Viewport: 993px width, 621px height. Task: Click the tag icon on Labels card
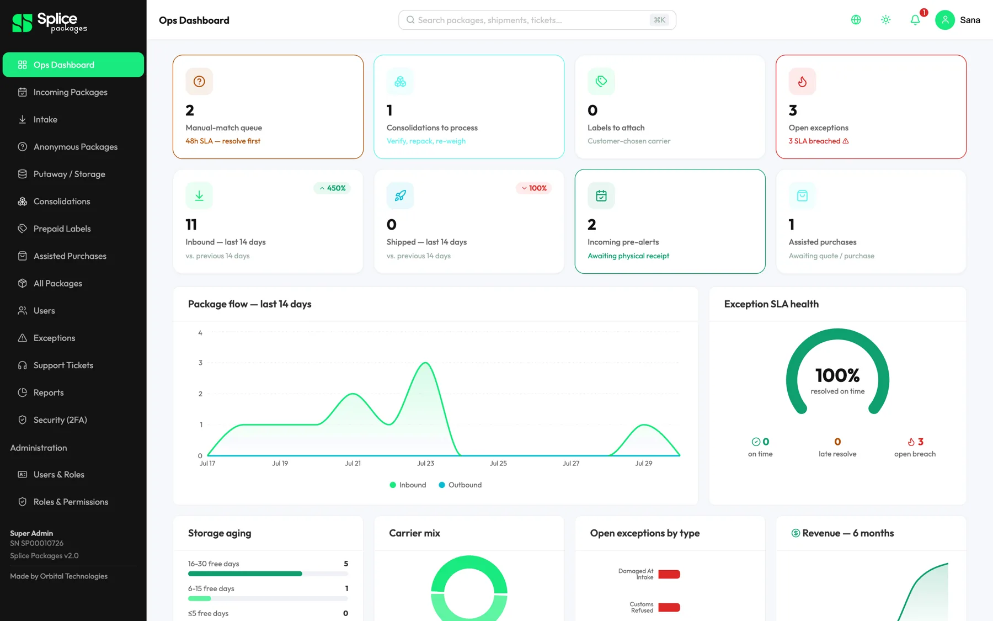coord(601,82)
